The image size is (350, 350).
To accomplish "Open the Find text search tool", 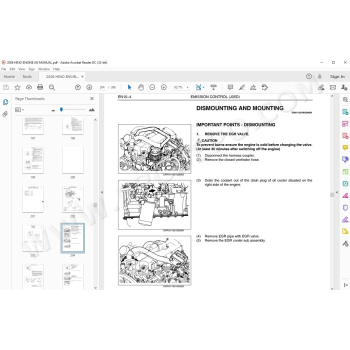I will 52,87.
